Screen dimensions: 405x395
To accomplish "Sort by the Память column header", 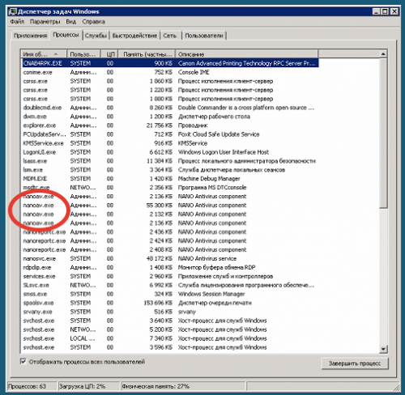I will click(147, 54).
